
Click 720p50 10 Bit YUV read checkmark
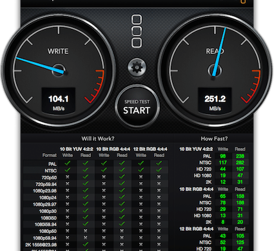coord(86,177)
